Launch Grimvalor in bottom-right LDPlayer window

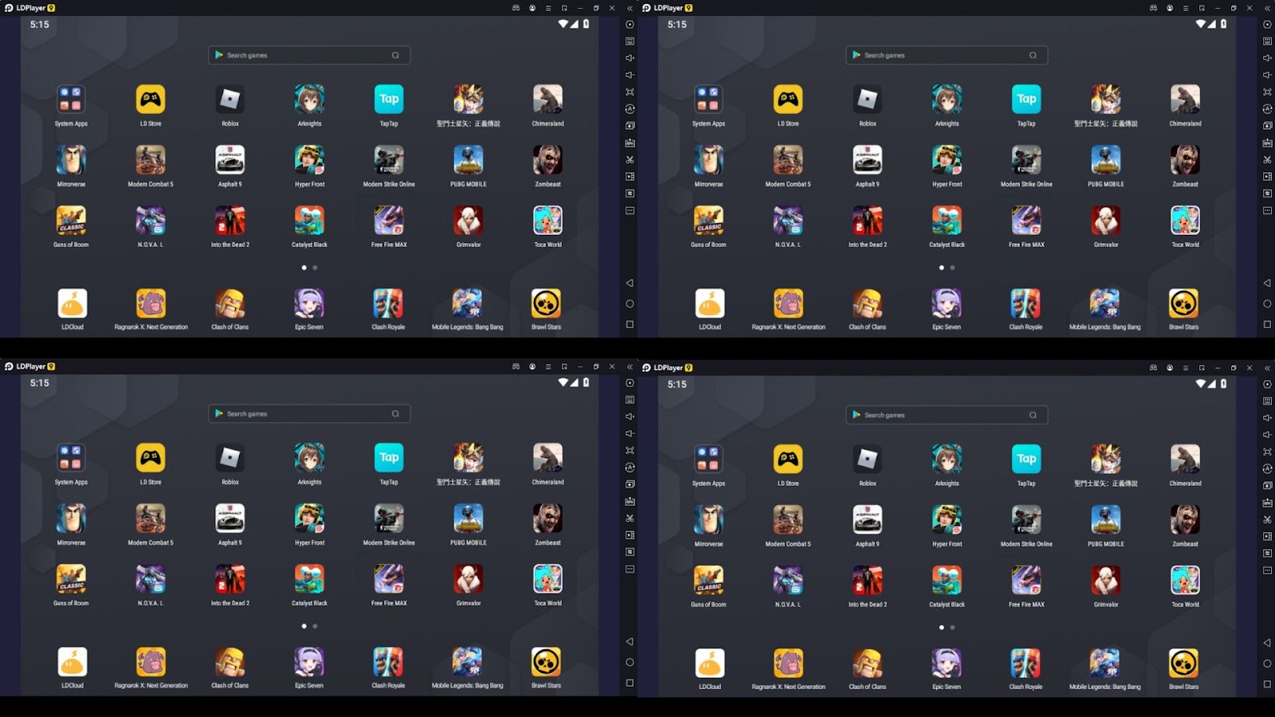1106,581
